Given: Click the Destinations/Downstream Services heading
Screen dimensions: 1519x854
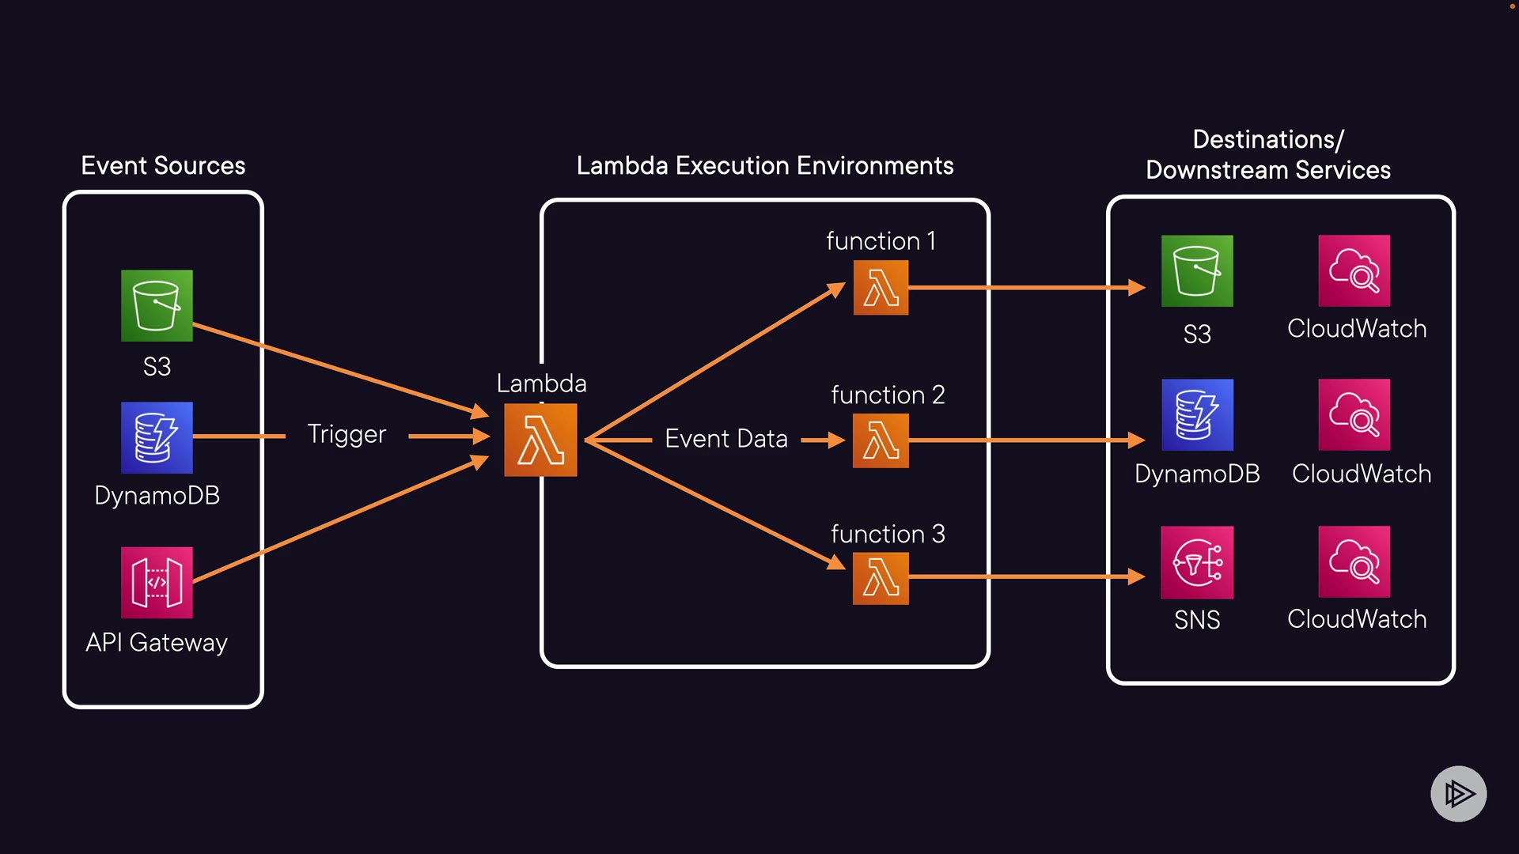Looking at the screenshot, I should point(1267,155).
